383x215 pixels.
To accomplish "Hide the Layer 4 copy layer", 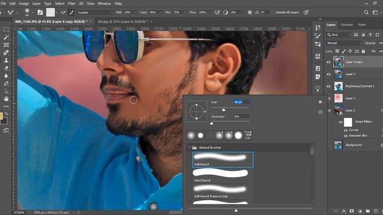I will point(329,62).
